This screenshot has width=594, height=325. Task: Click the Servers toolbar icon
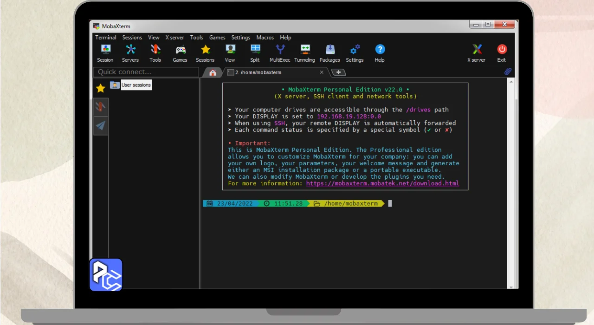130,53
